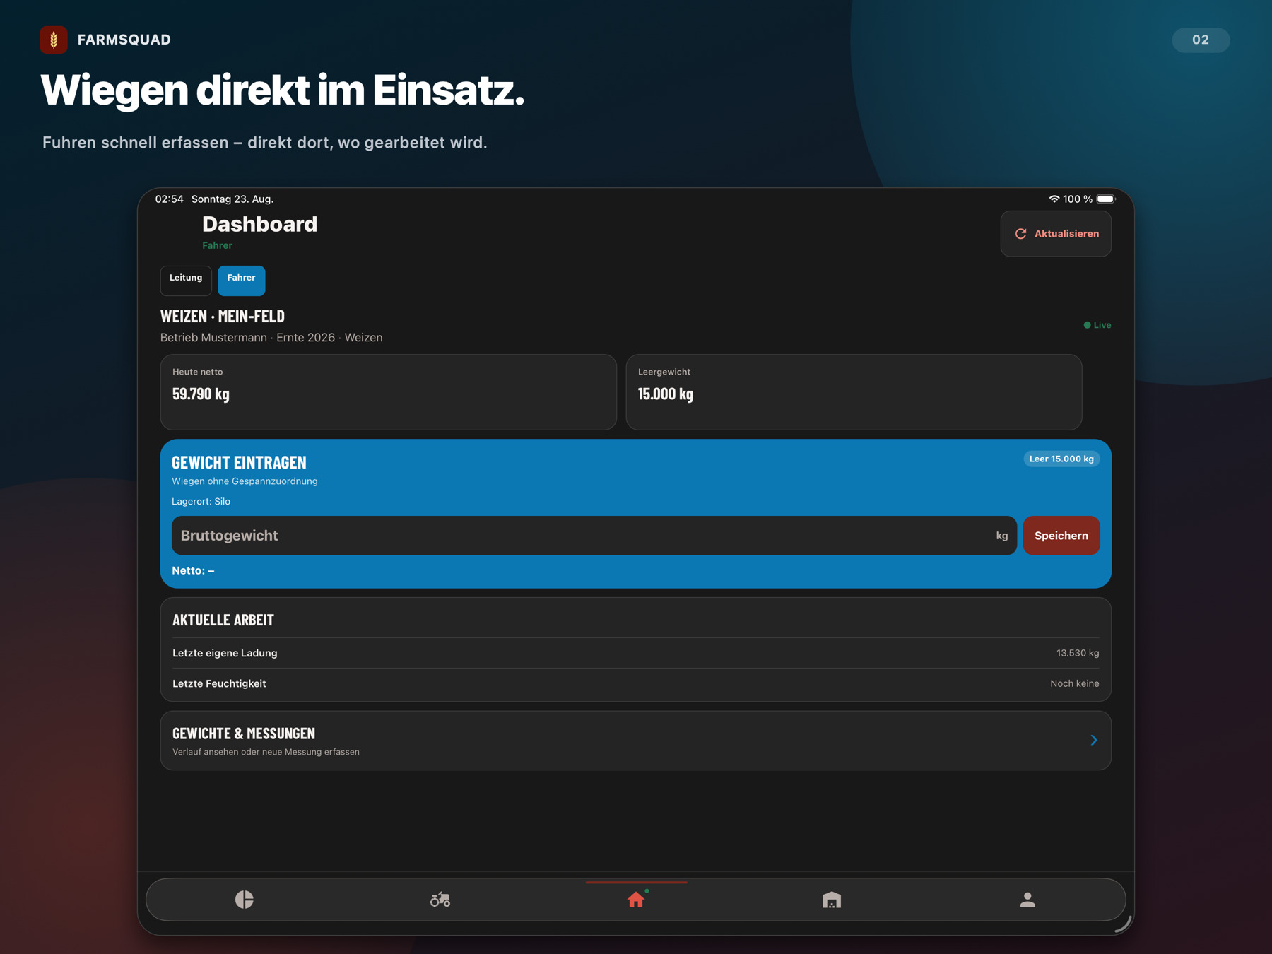Save the weight with Speichern
Image resolution: width=1272 pixels, height=954 pixels.
click(x=1061, y=536)
